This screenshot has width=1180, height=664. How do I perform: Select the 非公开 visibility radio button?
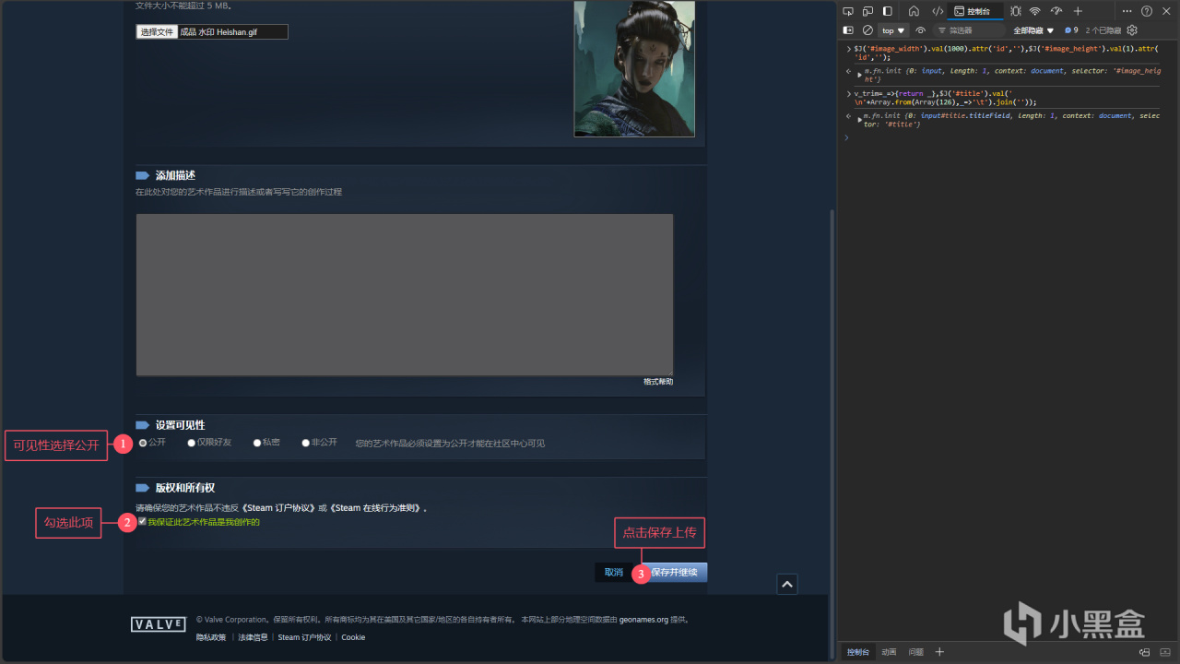[x=306, y=443]
